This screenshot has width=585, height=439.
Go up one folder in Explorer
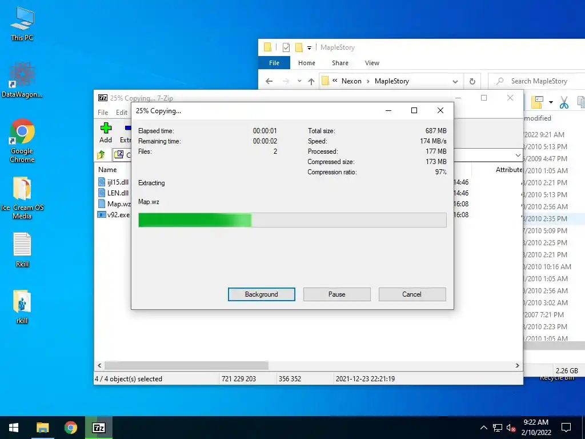(311, 81)
